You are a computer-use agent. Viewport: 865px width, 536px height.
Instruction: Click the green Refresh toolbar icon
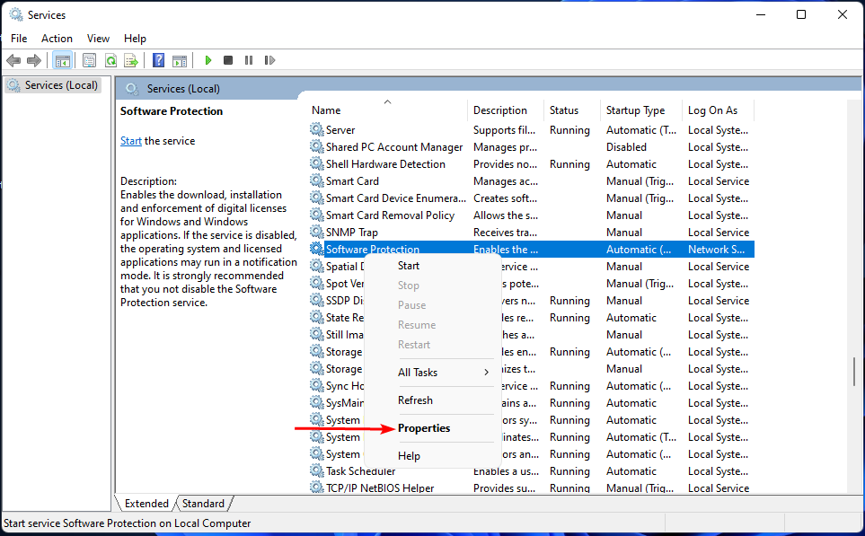(x=110, y=60)
